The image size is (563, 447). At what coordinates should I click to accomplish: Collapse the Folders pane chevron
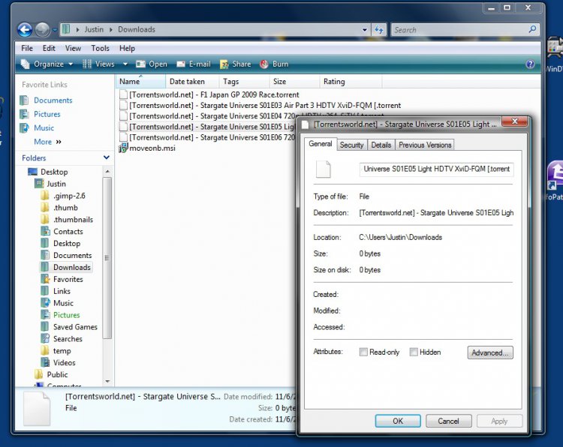point(107,157)
